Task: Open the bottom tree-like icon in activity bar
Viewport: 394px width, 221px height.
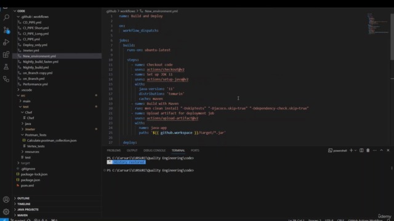Action: [x=6, y=79]
